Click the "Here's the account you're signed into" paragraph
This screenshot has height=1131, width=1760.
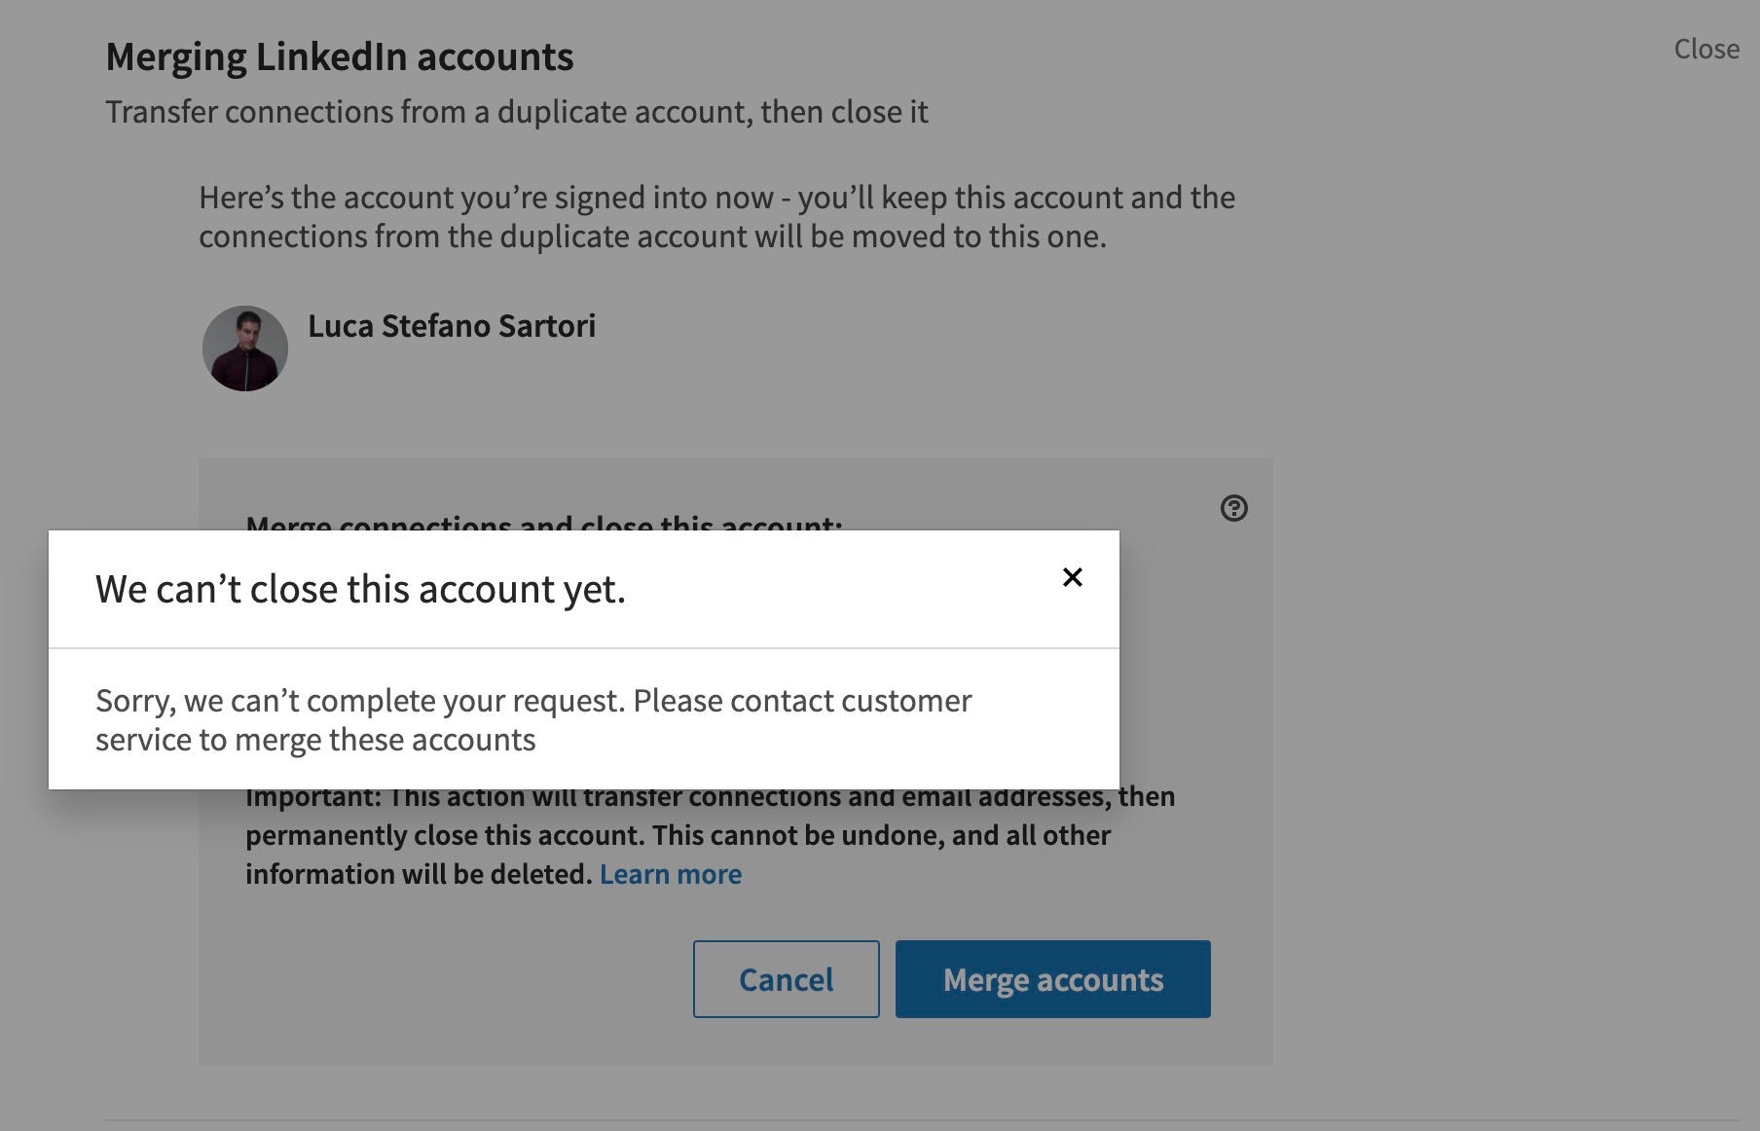pyautogui.click(x=716, y=217)
